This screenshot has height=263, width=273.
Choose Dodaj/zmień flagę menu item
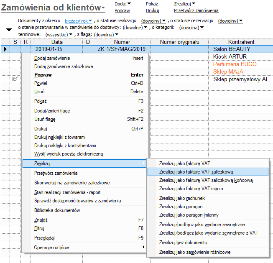tap(85, 111)
